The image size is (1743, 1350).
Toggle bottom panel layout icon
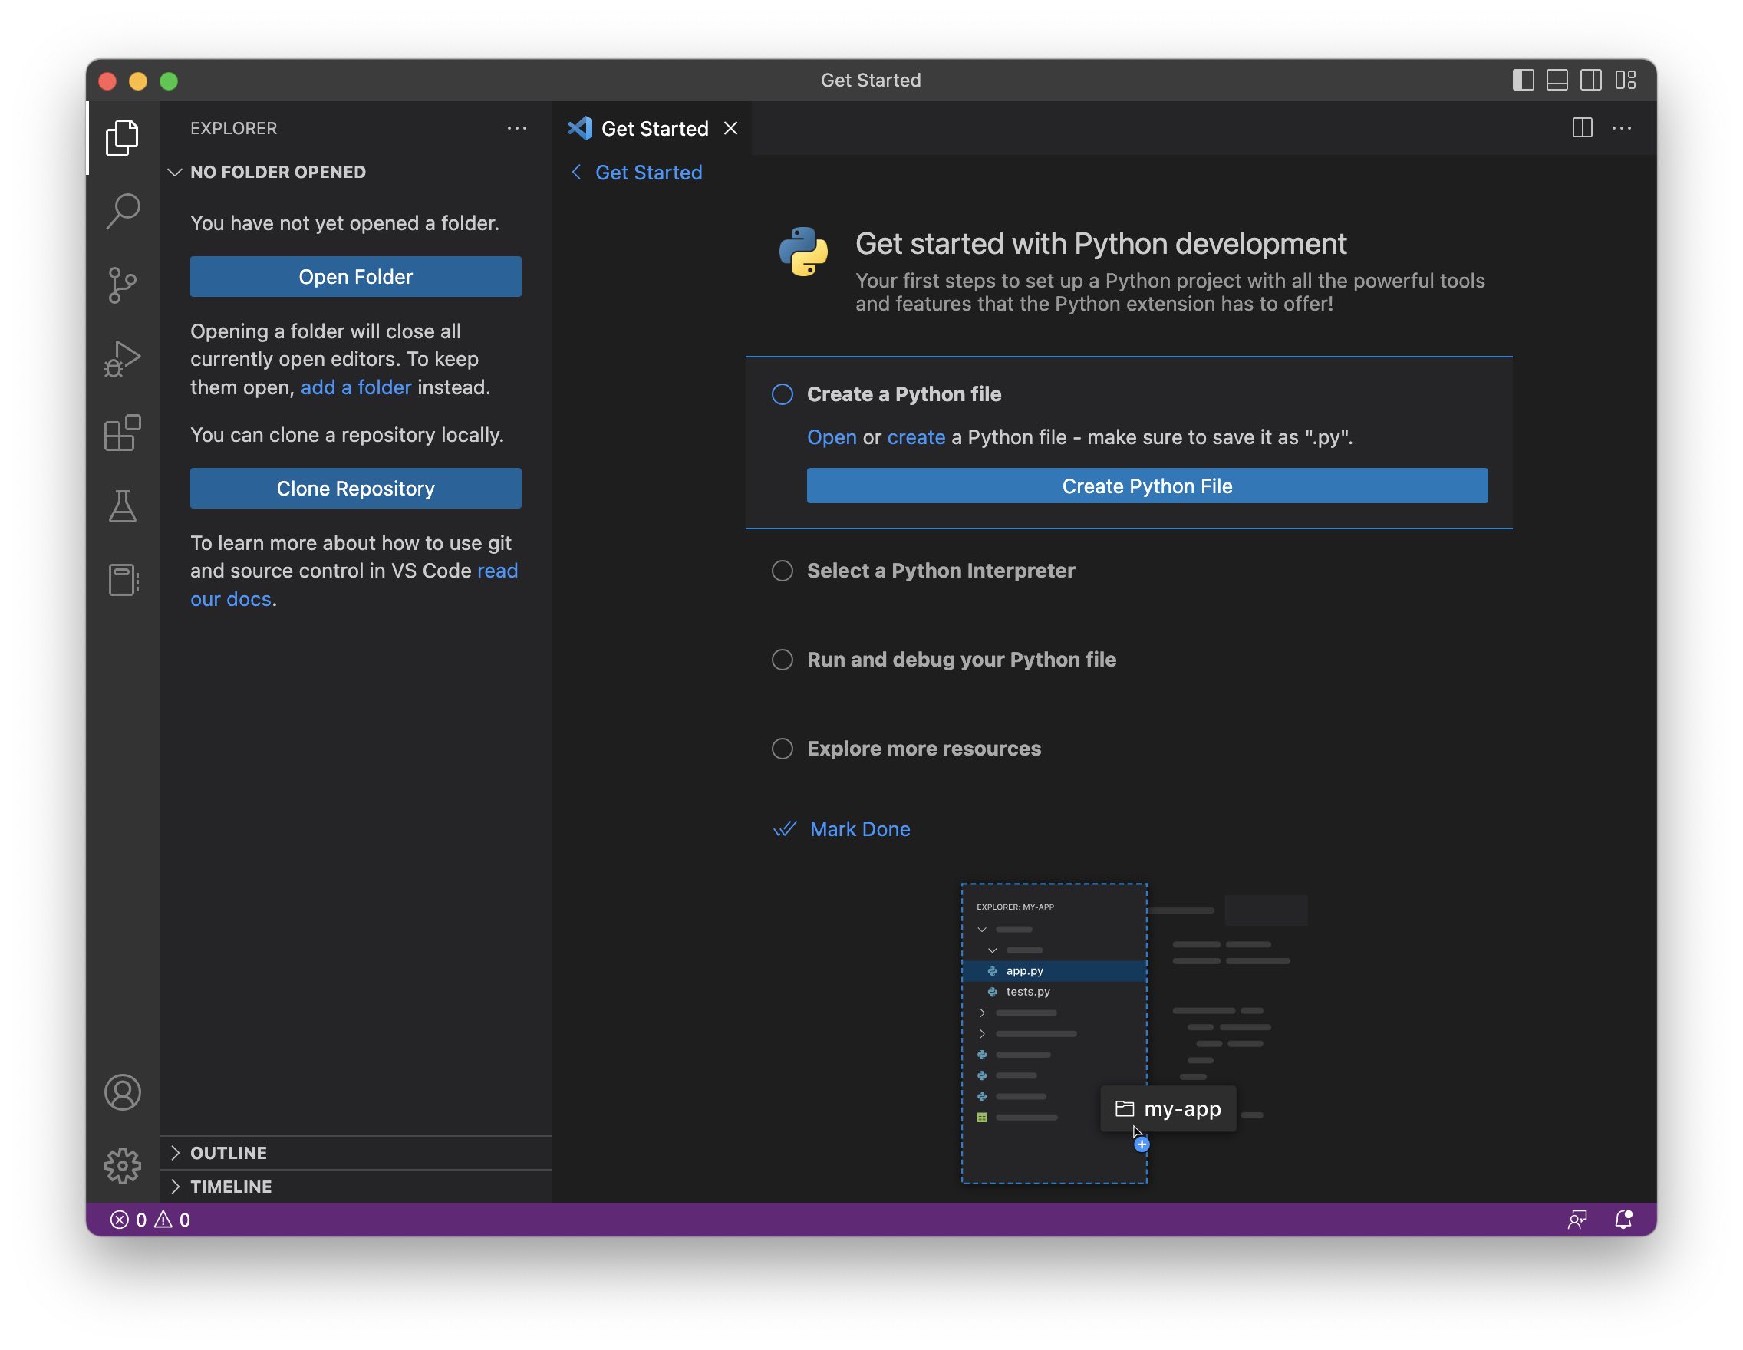[1557, 80]
